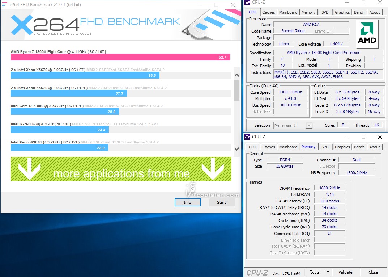Click the Core Voltage '1.404 V' value
388x277 pixels.
point(336,44)
